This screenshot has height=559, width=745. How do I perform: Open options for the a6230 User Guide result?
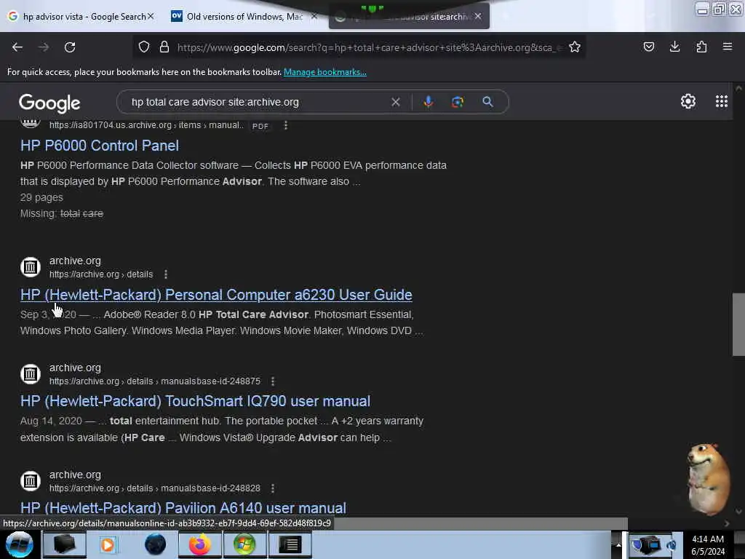click(x=166, y=274)
